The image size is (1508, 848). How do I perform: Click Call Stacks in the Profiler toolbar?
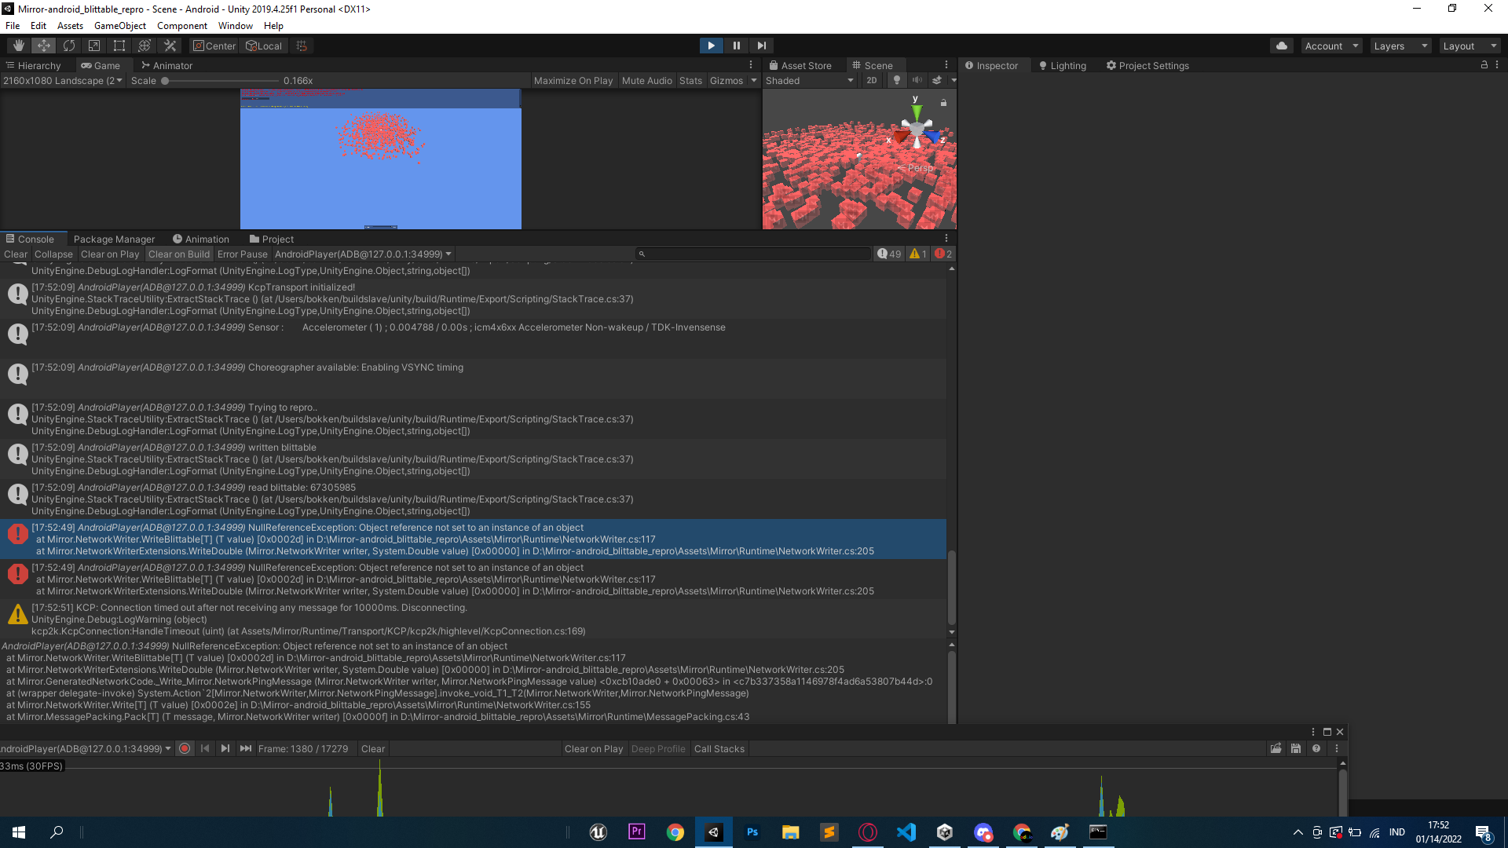(x=719, y=748)
